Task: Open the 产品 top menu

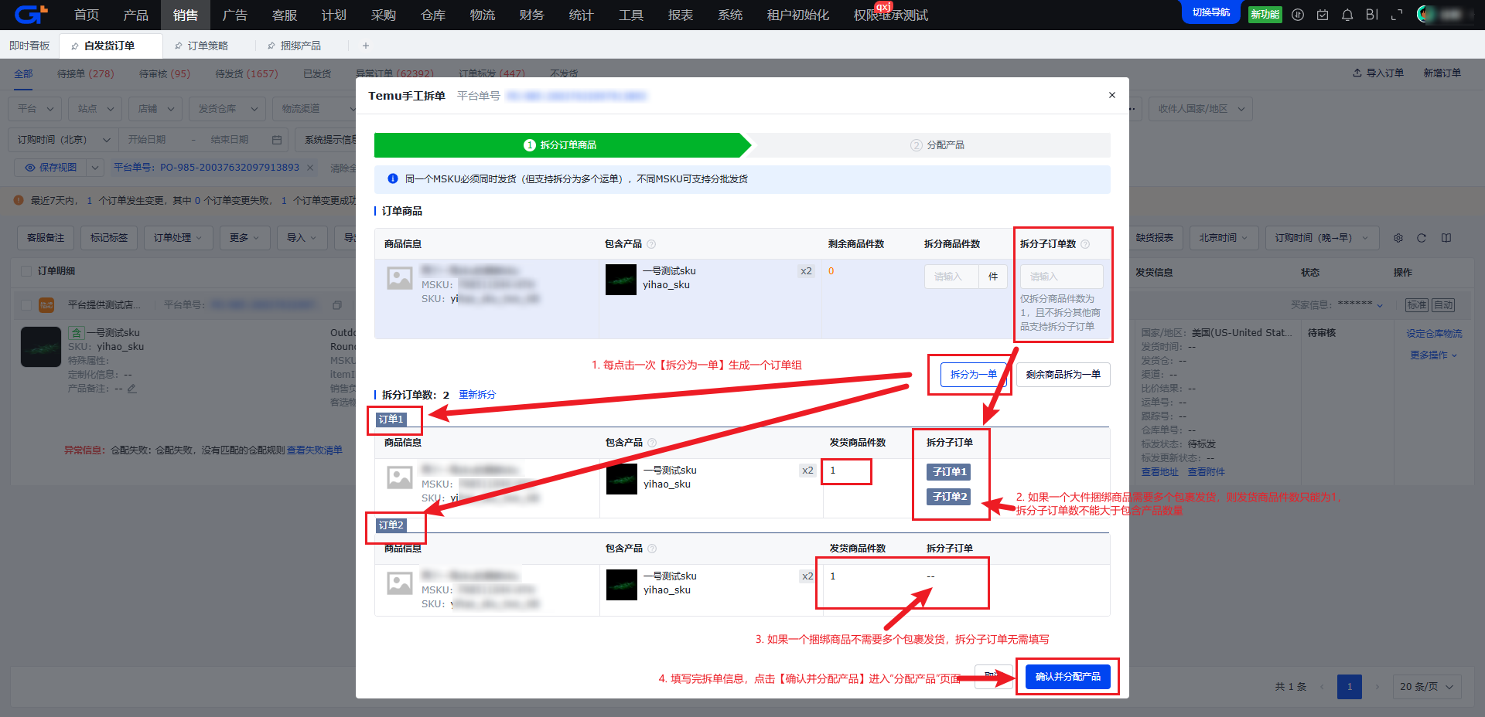Action: (136, 15)
